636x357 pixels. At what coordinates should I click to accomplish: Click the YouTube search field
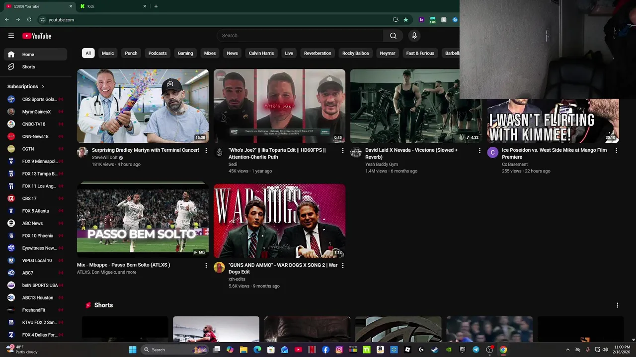300,36
